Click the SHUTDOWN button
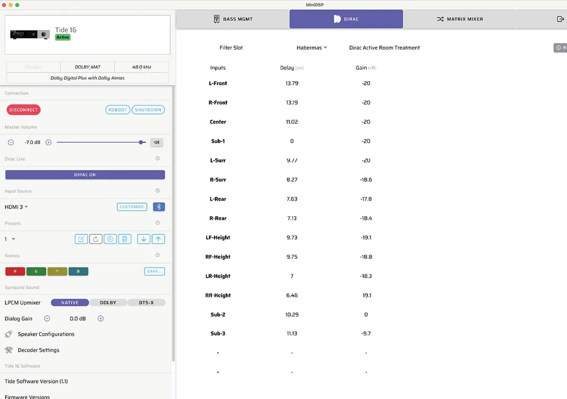This screenshot has height=399, width=567. [x=148, y=110]
